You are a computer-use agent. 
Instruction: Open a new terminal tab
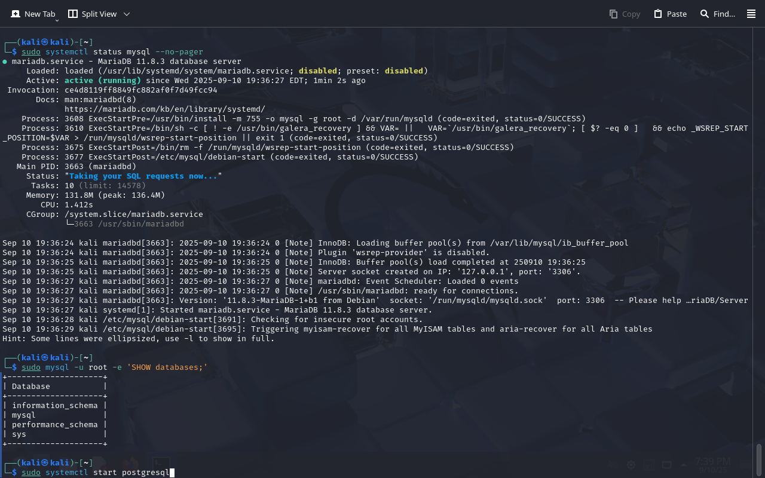pyautogui.click(x=33, y=14)
